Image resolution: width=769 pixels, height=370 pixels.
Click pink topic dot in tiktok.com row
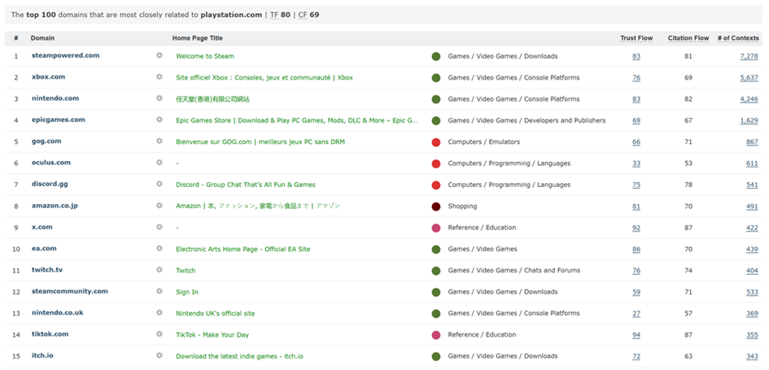pyautogui.click(x=436, y=335)
